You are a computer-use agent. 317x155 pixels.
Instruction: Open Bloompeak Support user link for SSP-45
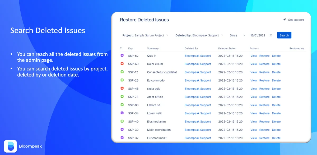click(198, 89)
